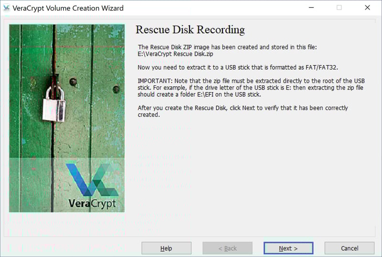Viewport: 382px width, 257px height.
Task: Cancel the Volume Creation Wizard
Action: click(x=350, y=248)
